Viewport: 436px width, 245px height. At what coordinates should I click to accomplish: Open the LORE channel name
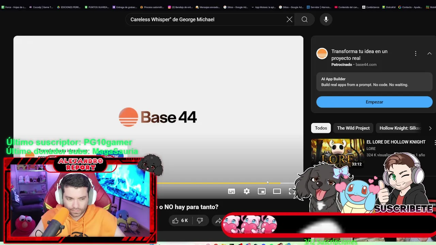point(371,149)
